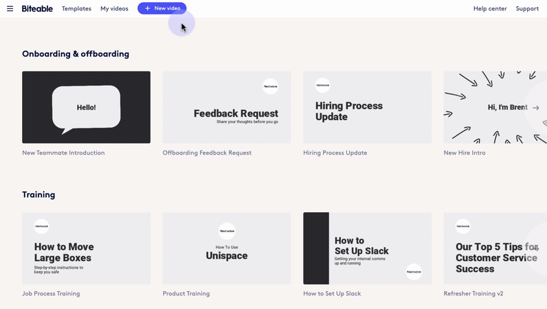Open the Feedback Request template thumbnail
This screenshot has height=309, width=547.
pos(227,107)
